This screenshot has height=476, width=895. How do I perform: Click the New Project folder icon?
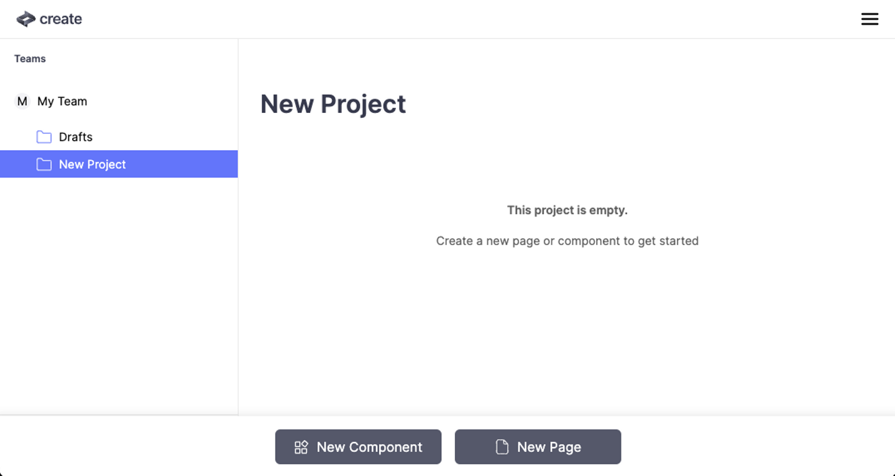coord(44,164)
